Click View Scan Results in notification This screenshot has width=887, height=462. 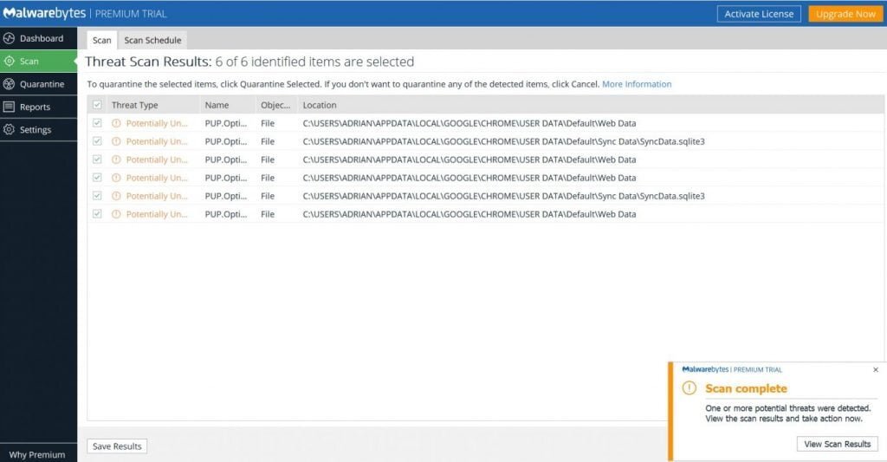pyautogui.click(x=838, y=444)
